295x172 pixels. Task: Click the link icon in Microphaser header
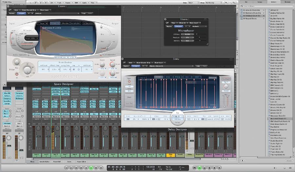pyautogui.click(x=167, y=23)
